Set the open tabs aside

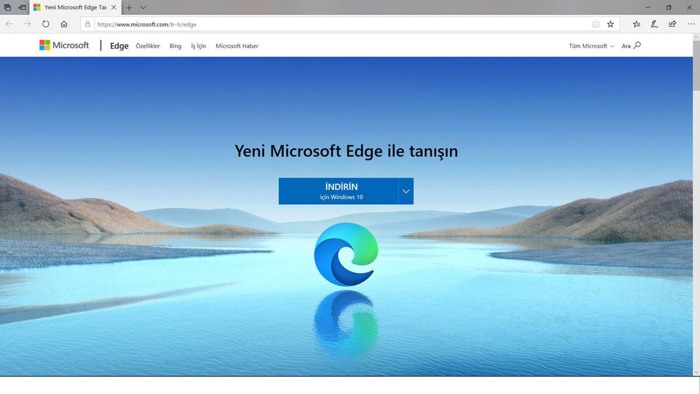coord(7,8)
